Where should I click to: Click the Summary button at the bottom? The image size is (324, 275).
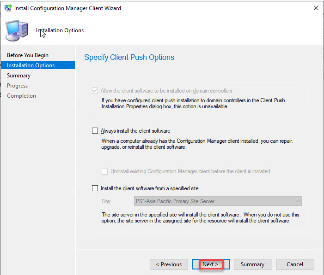[x=252, y=264]
